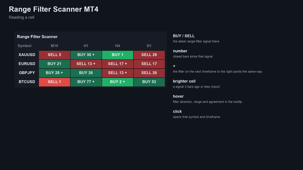Click the M15 column header

pos(55,46)
